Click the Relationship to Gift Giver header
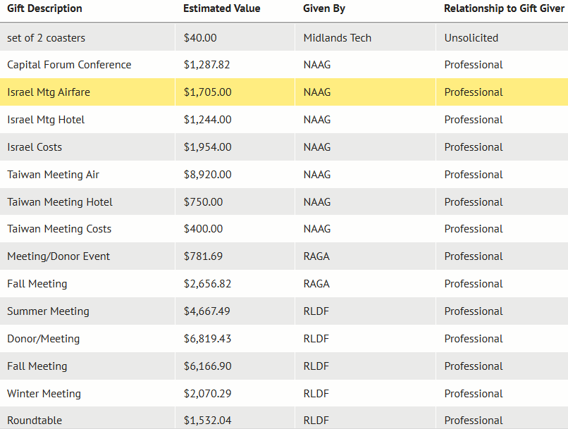568x429 pixels. pos(505,8)
